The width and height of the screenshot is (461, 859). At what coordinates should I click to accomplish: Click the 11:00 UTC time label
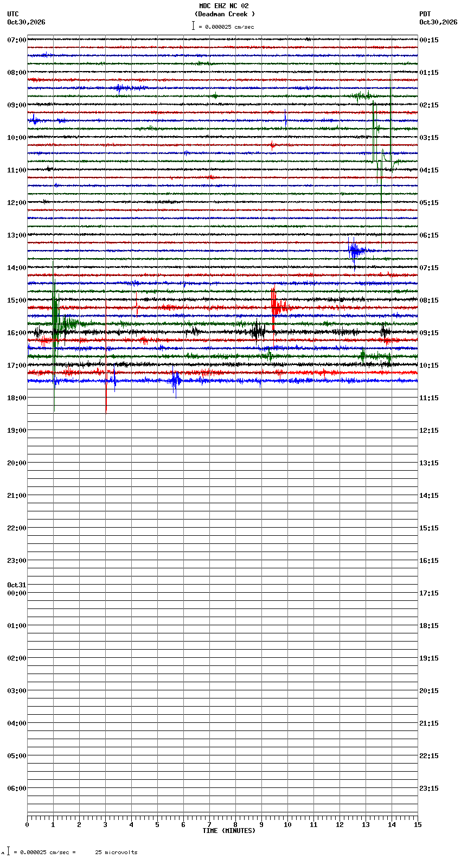(17, 170)
